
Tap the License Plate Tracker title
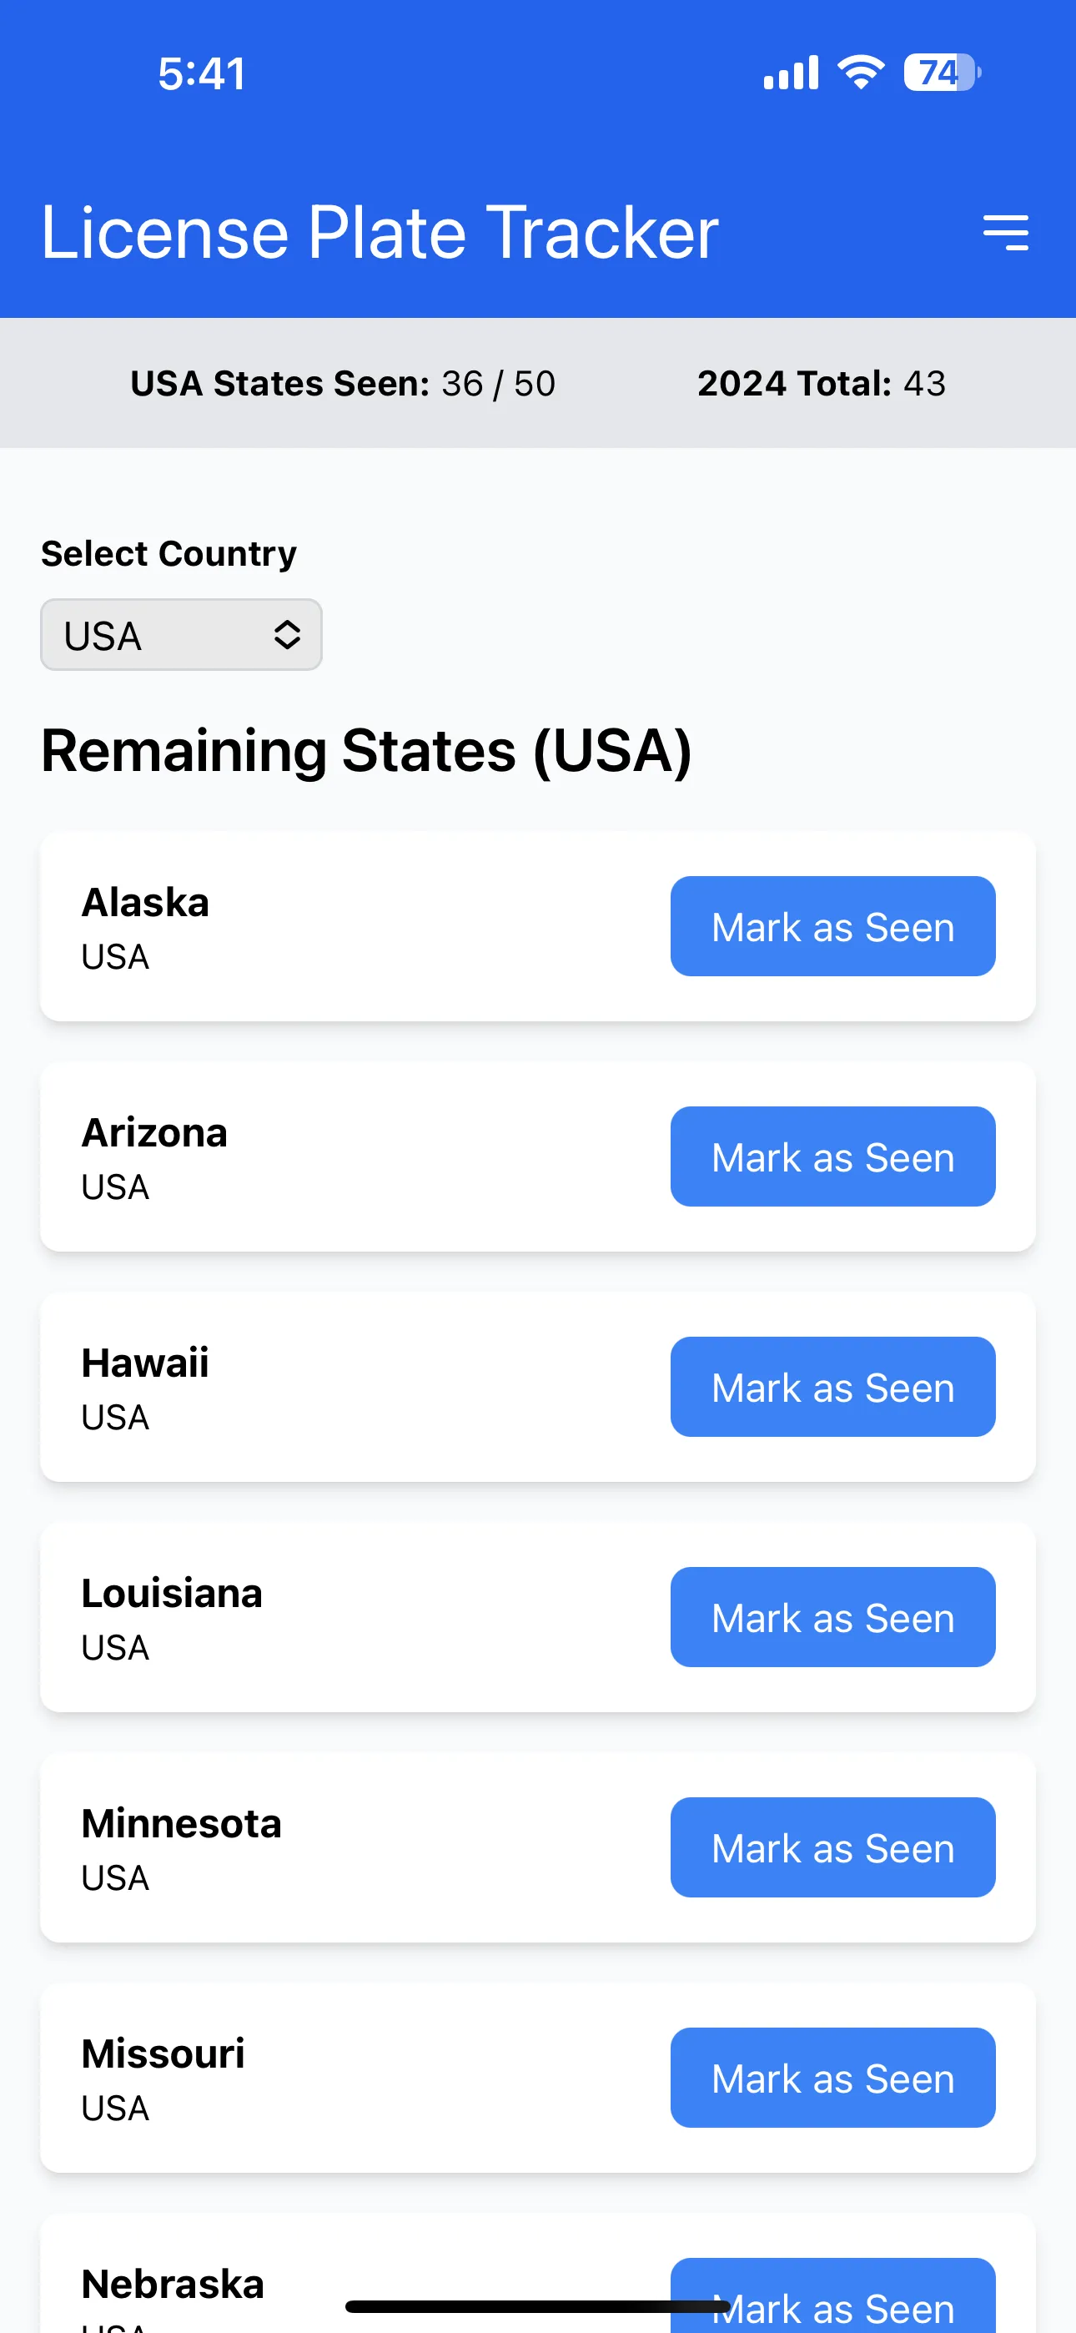pos(380,233)
